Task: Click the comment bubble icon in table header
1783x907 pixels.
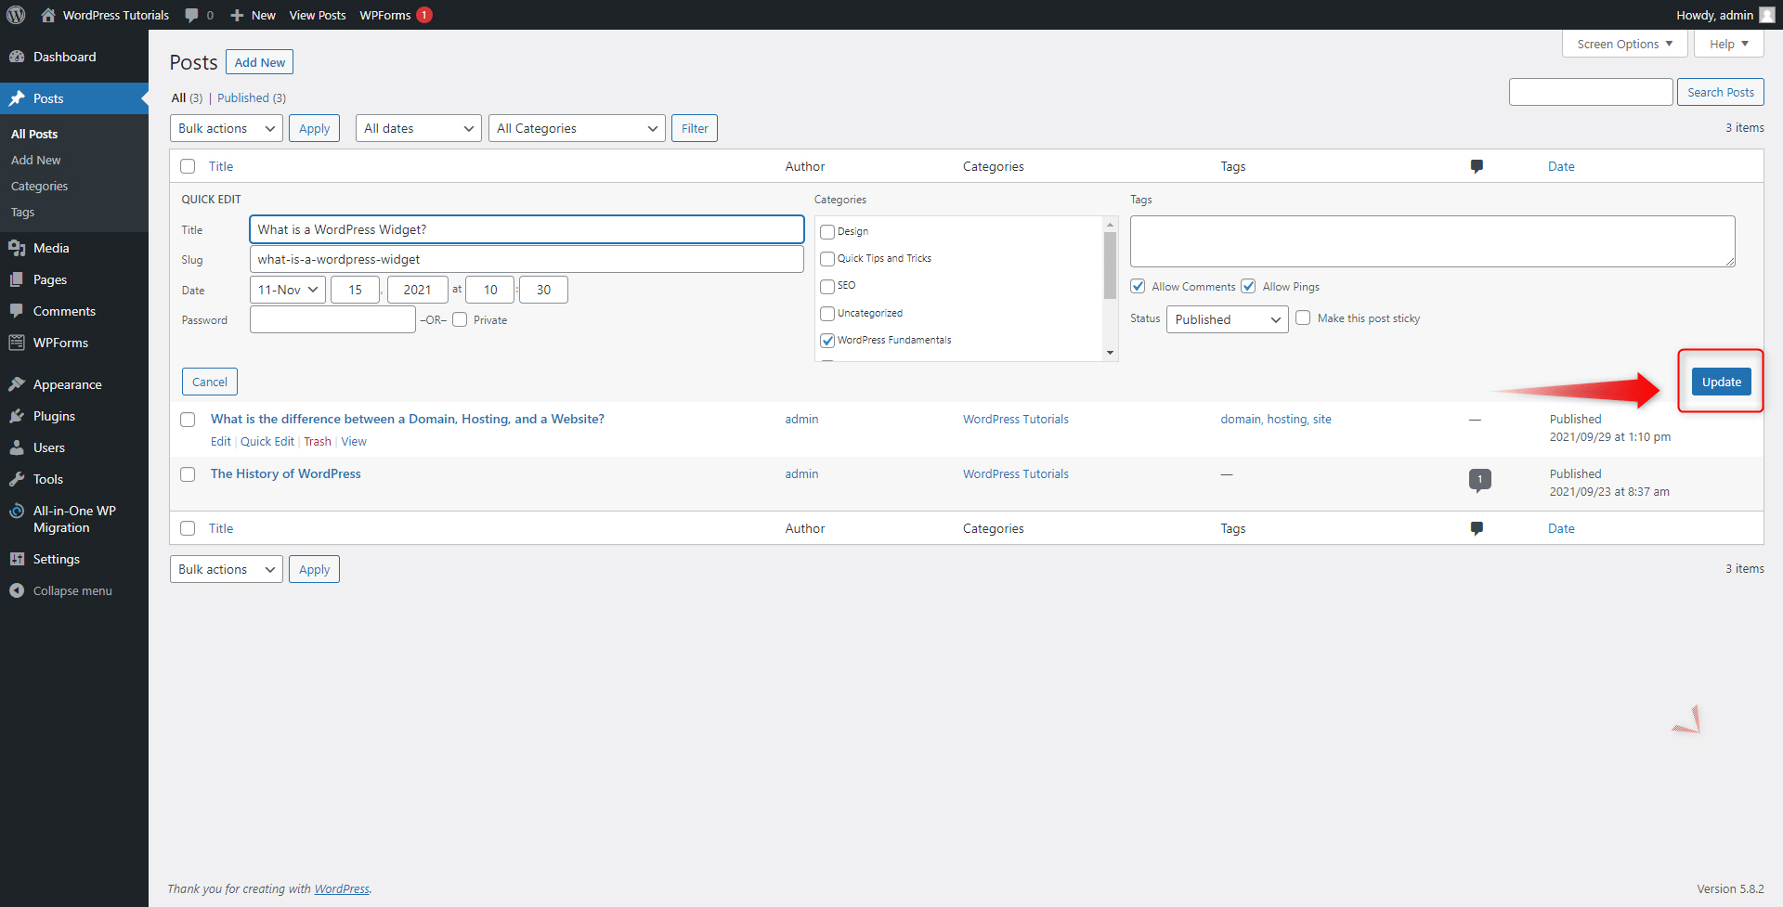Action: coord(1477,166)
